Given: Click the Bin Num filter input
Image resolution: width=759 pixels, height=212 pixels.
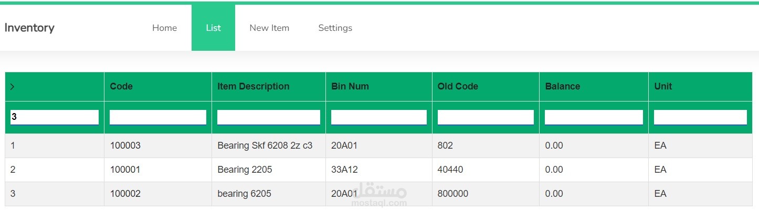Looking at the screenshot, I should [x=378, y=117].
